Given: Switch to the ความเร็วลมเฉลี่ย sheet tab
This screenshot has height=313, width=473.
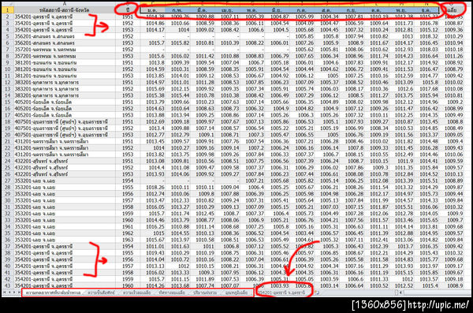Looking at the screenshot, I should (136, 293).
